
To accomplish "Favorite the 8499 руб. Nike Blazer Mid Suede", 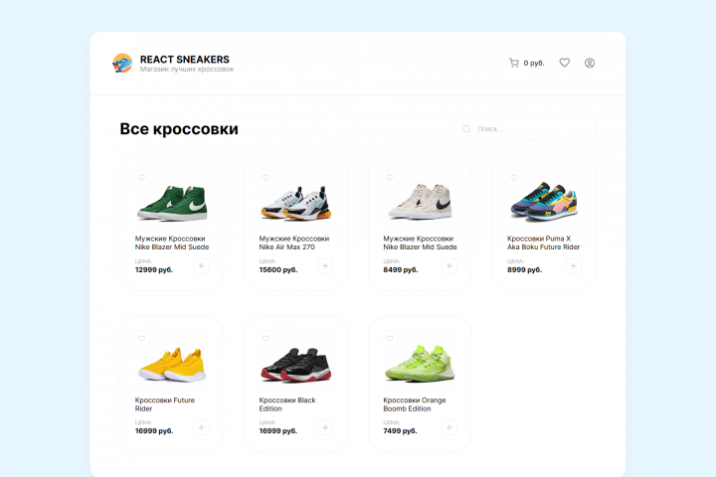I will click(x=390, y=177).
